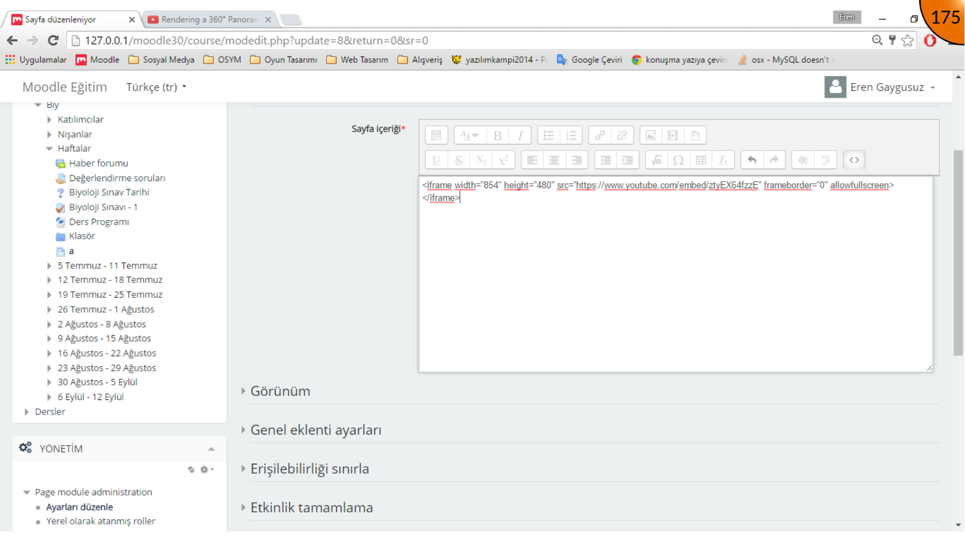Apply italic formatting in editor
This screenshot has width=965, height=542.
coord(520,135)
